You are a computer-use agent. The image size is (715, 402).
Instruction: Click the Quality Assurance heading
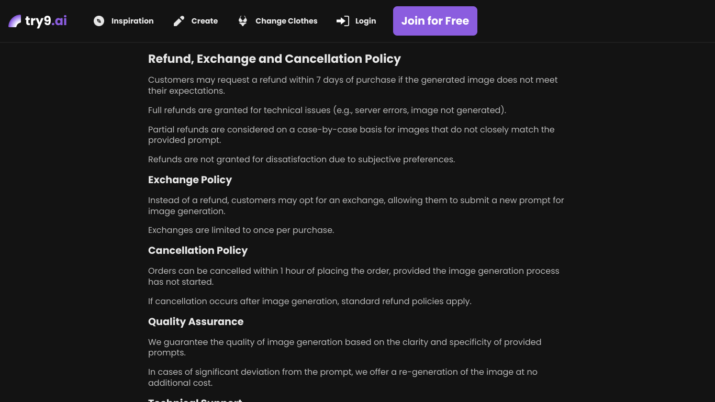(196, 321)
